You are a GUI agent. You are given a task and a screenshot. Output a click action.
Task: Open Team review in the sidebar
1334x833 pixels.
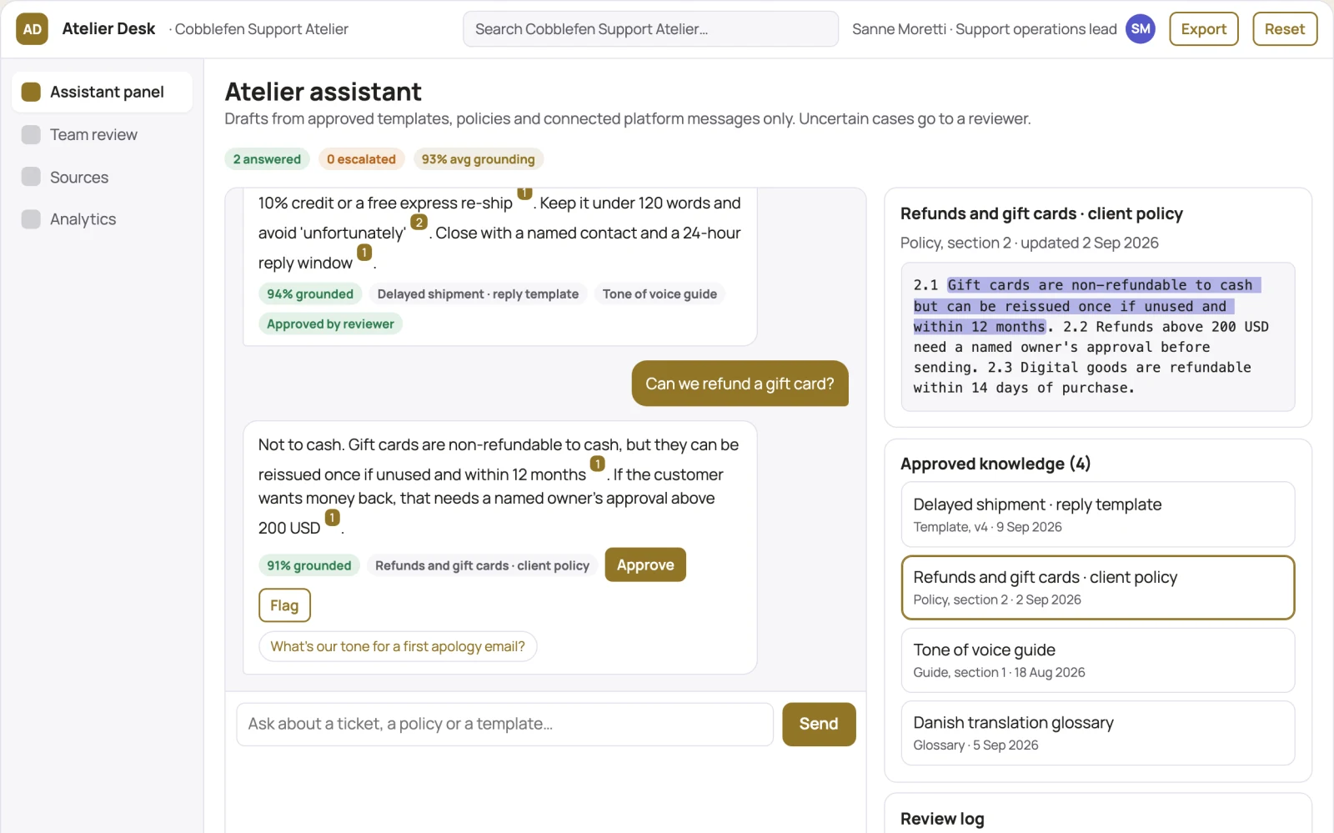(x=102, y=134)
